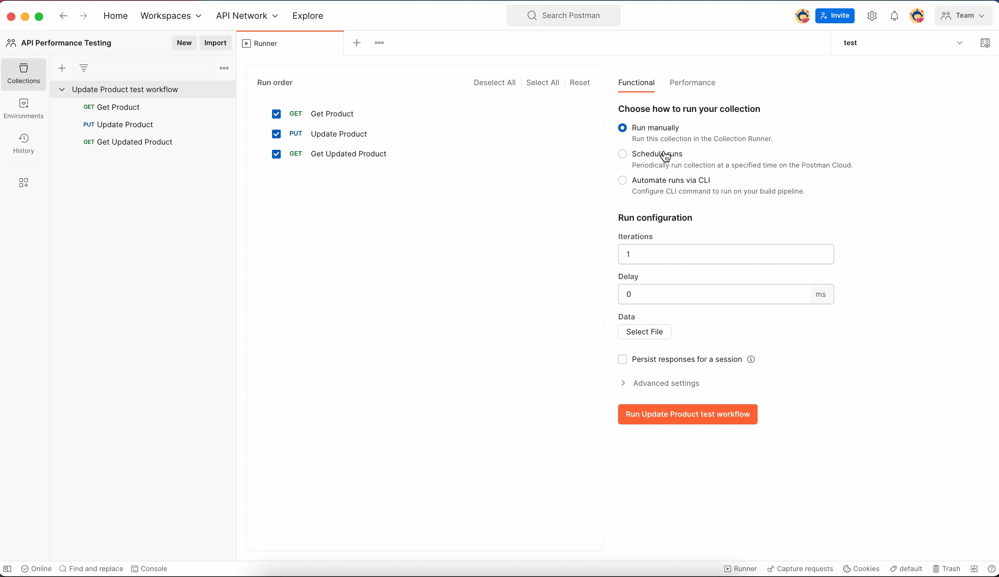Viewport: 999px width, 577px height.
Task: Open Get Updated Product in sidebar
Action: (128, 142)
